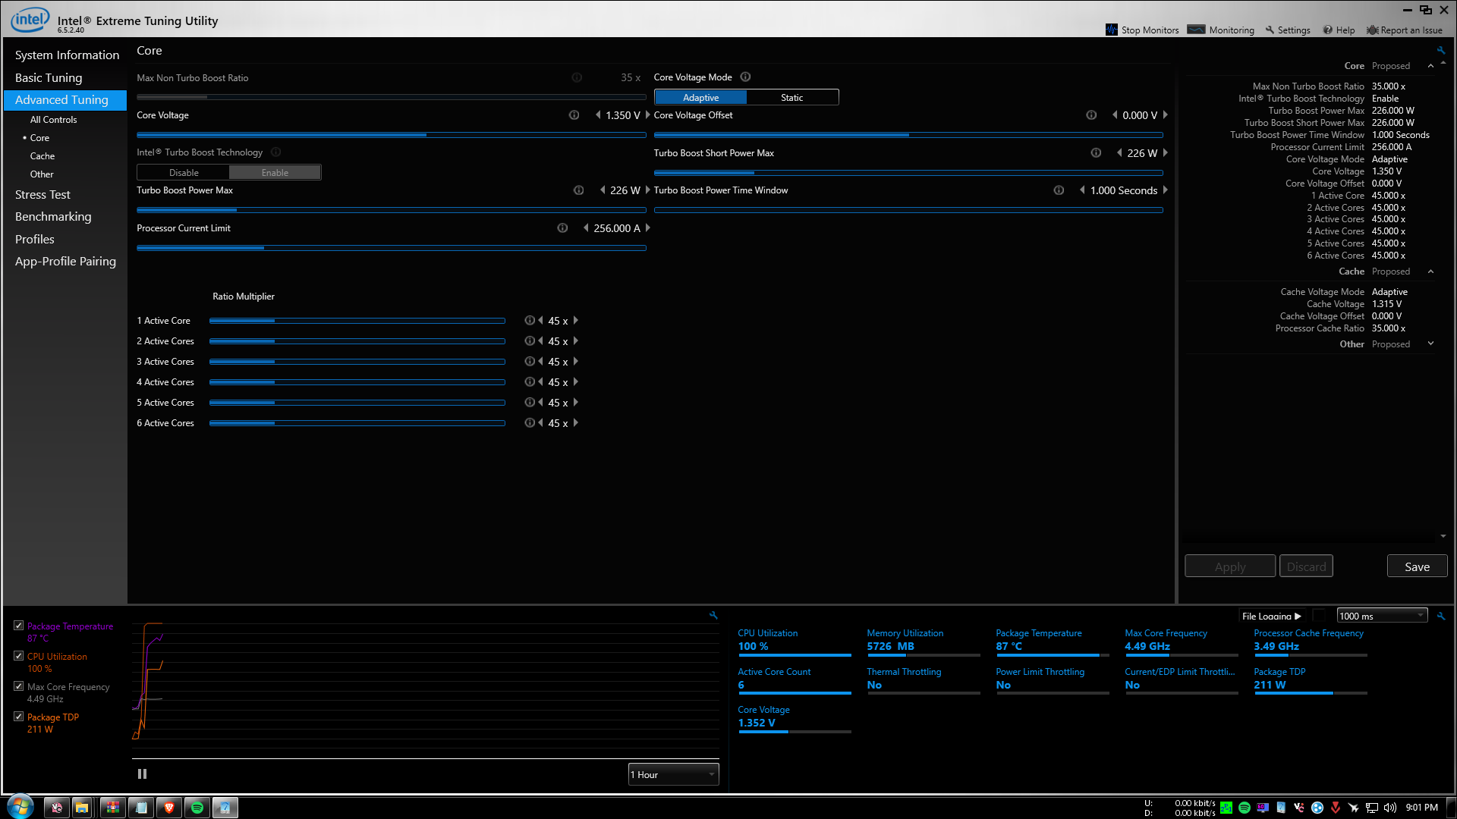Open File Explorer folder taskbar icon
Image resolution: width=1457 pixels, height=819 pixels.
click(x=82, y=808)
